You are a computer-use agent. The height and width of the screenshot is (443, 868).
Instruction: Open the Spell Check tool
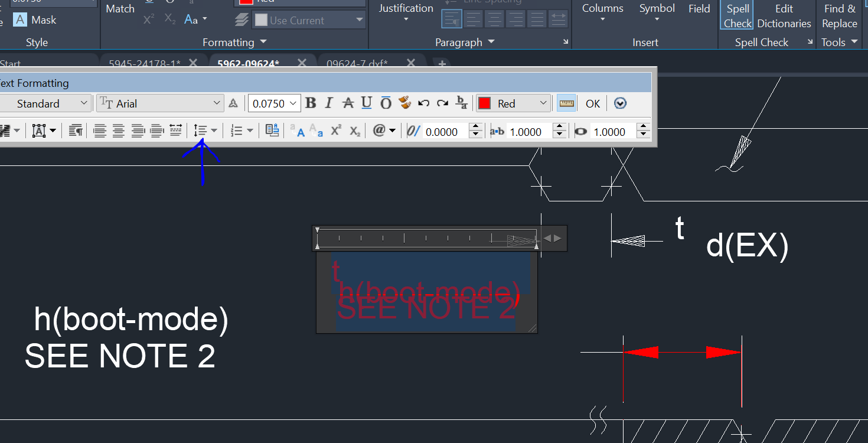(x=737, y=16)
